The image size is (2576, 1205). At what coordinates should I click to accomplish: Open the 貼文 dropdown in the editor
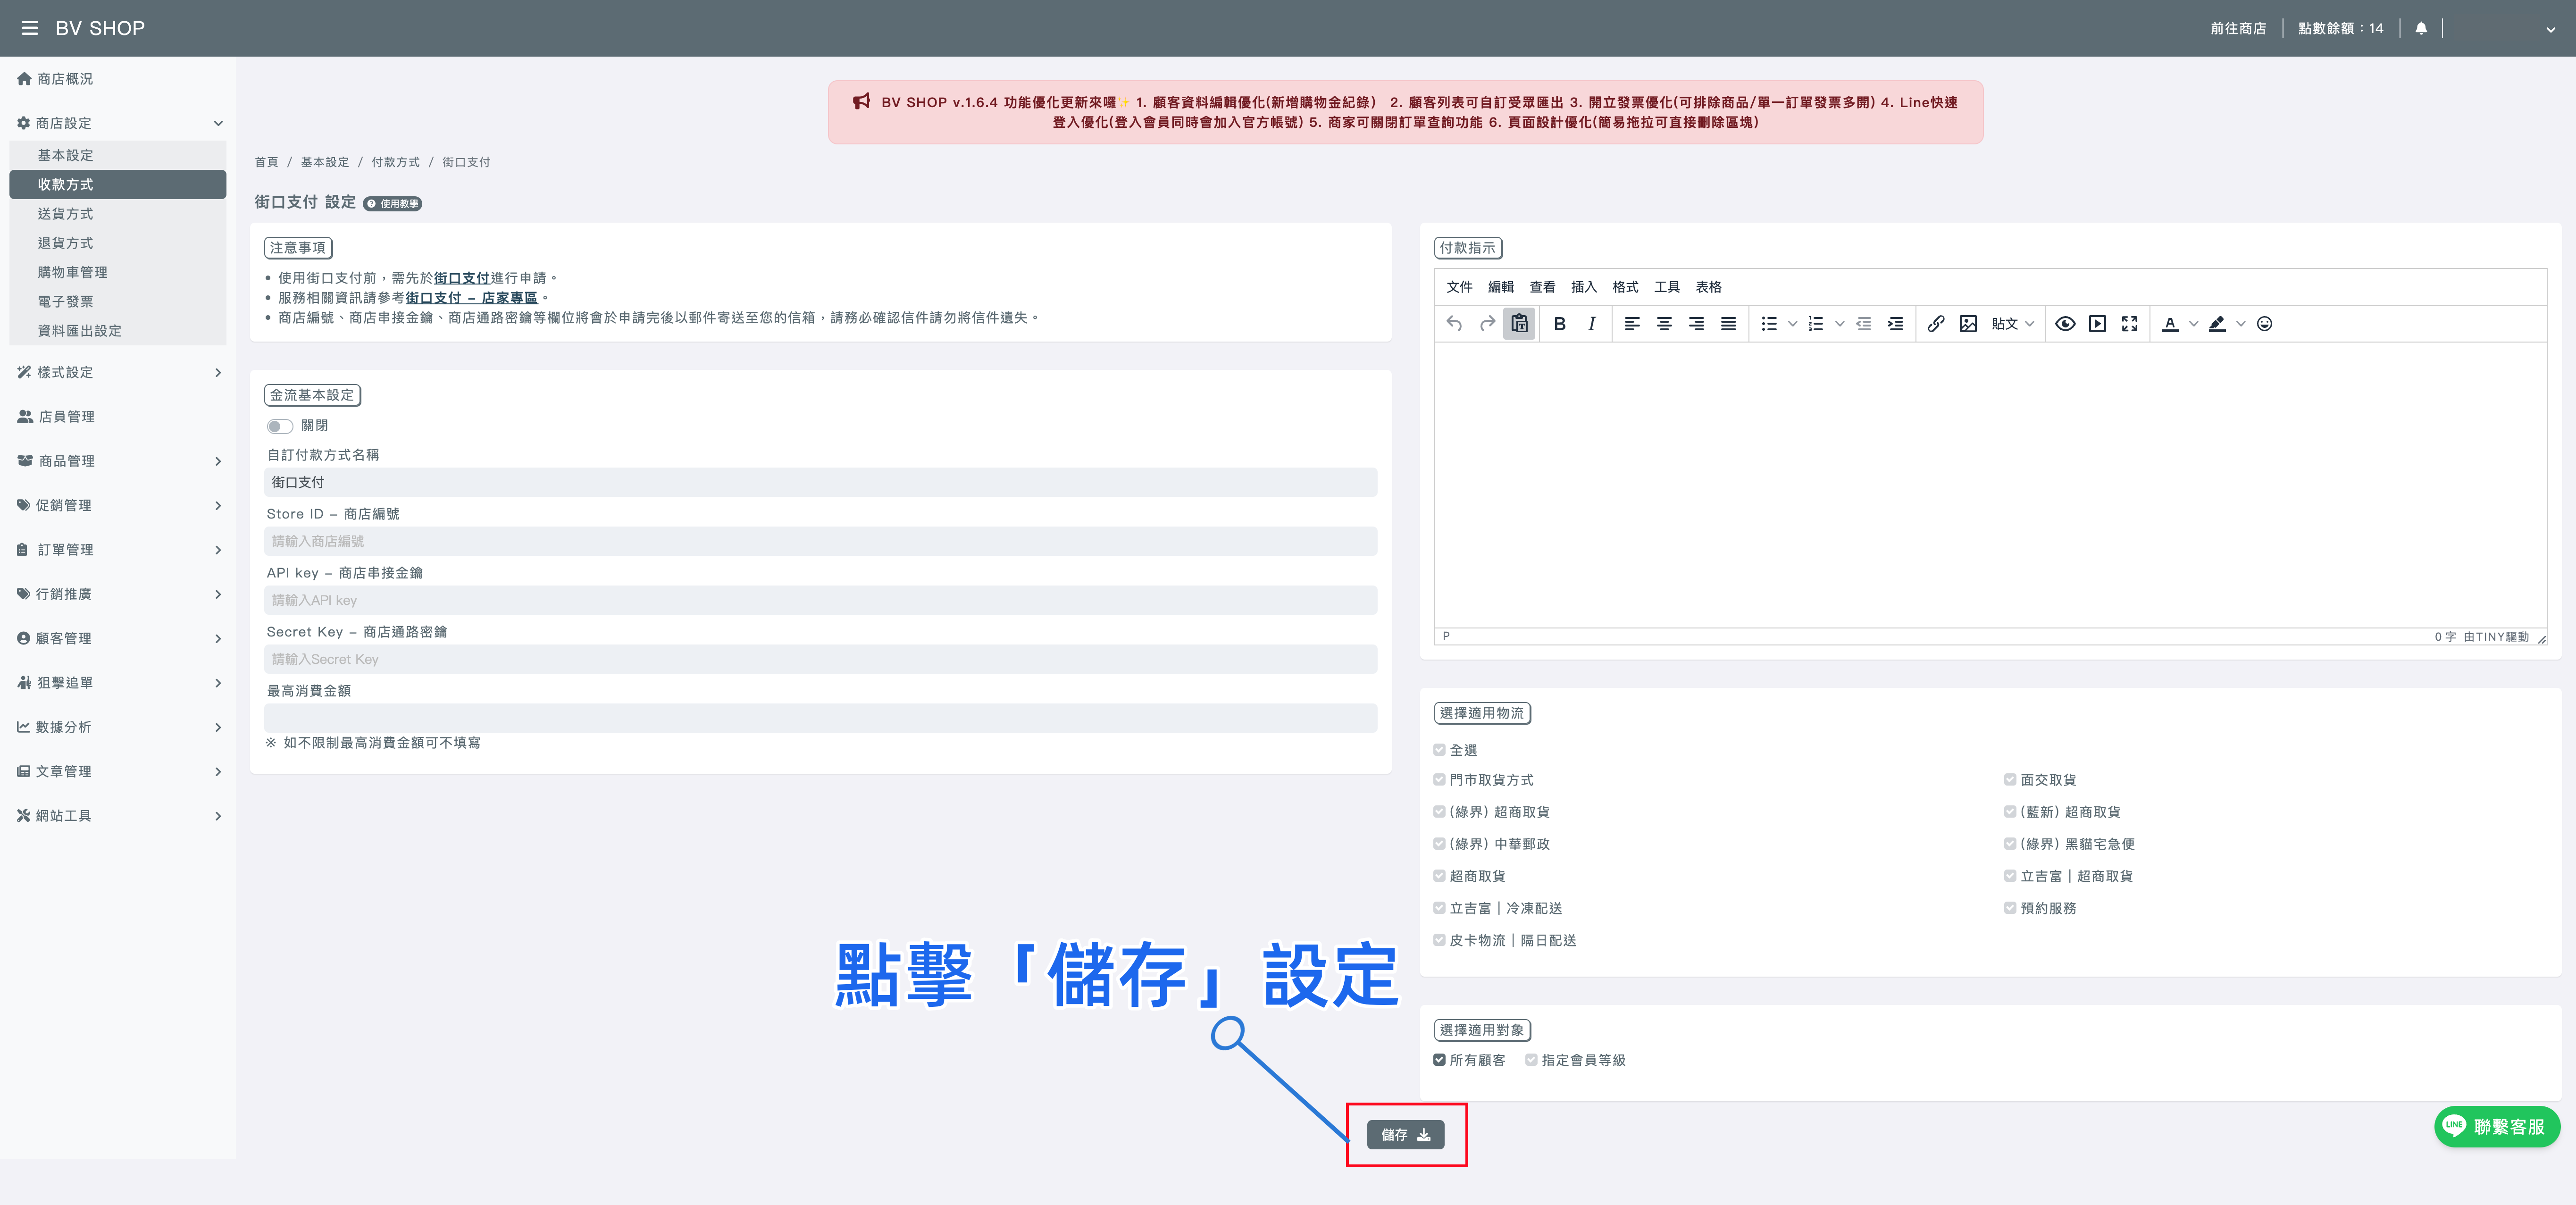pyautogui.click(x=2012, y=324)
